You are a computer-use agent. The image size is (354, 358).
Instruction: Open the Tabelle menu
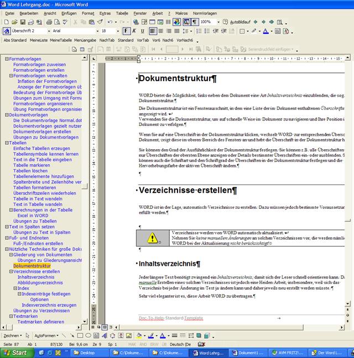[122, 13]
